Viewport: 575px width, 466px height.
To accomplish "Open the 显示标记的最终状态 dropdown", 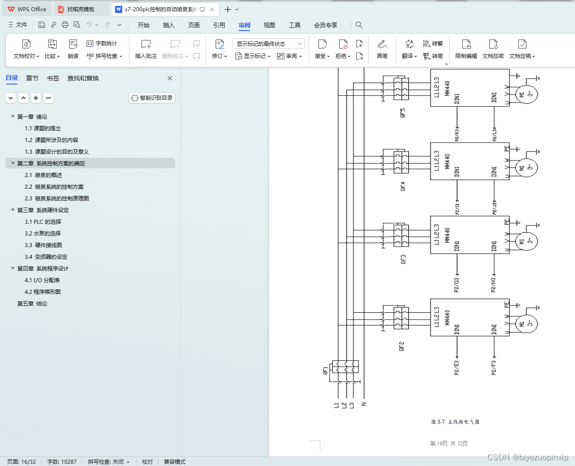I will (269, 44).
